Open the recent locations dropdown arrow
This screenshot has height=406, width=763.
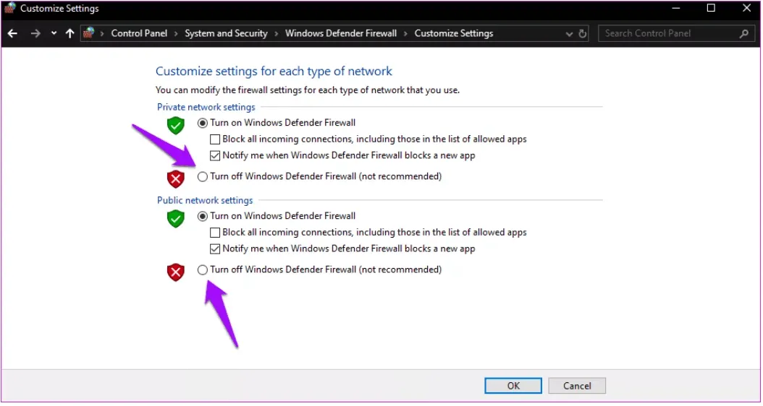click(x=54, y=33)
